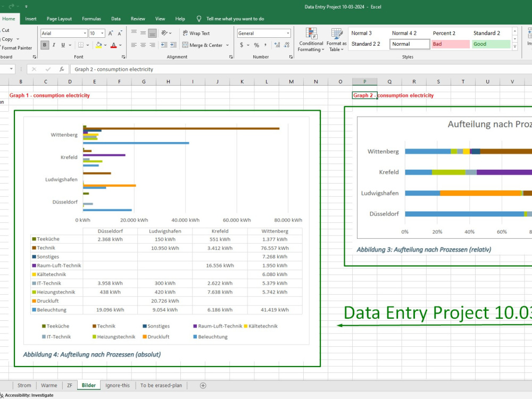Apply Comma Style number format

click(265, 45)
